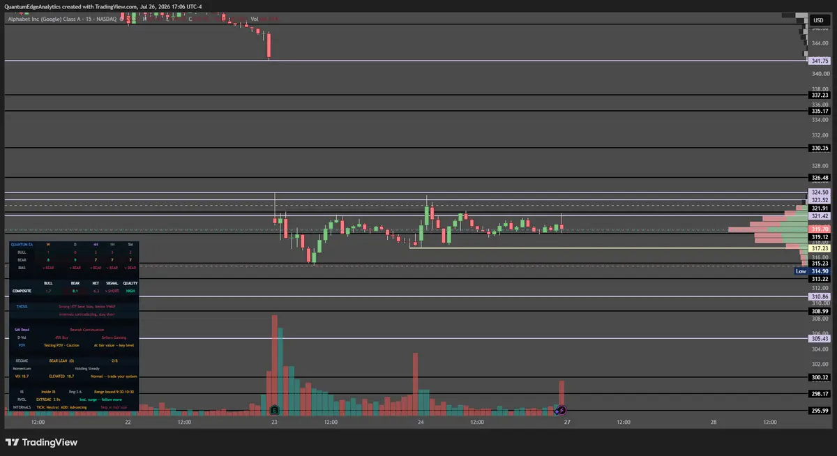837x456 pixels.
Task: Click the Testing POV - Caution cell
Action: 61,345
